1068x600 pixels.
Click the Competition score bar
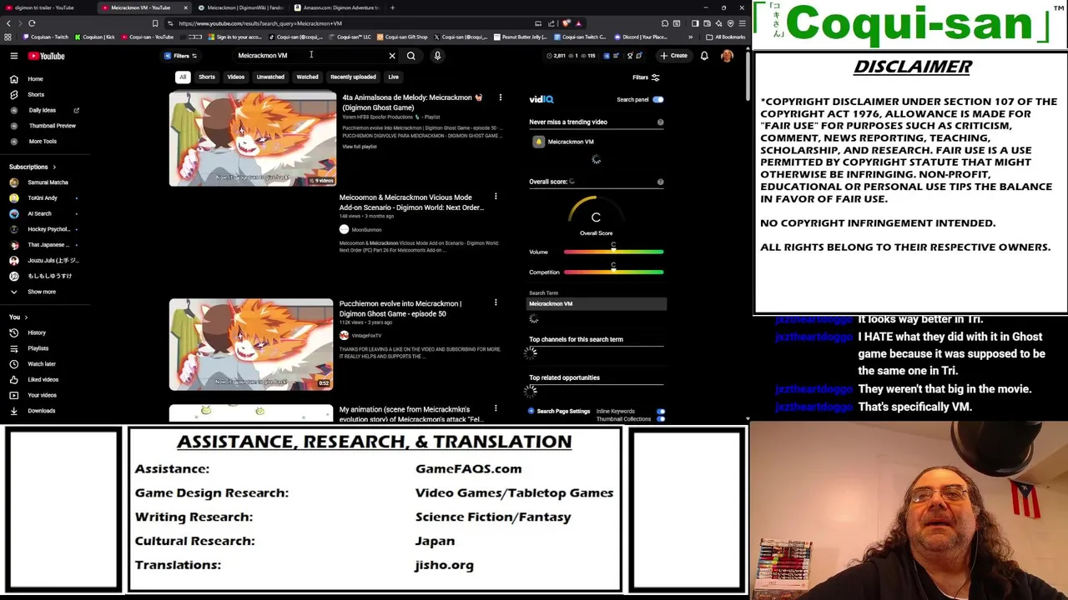pos(613,272)
